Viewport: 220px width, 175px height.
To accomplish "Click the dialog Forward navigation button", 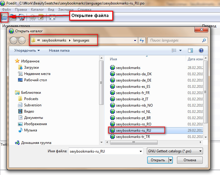I will tap(22, 40).
